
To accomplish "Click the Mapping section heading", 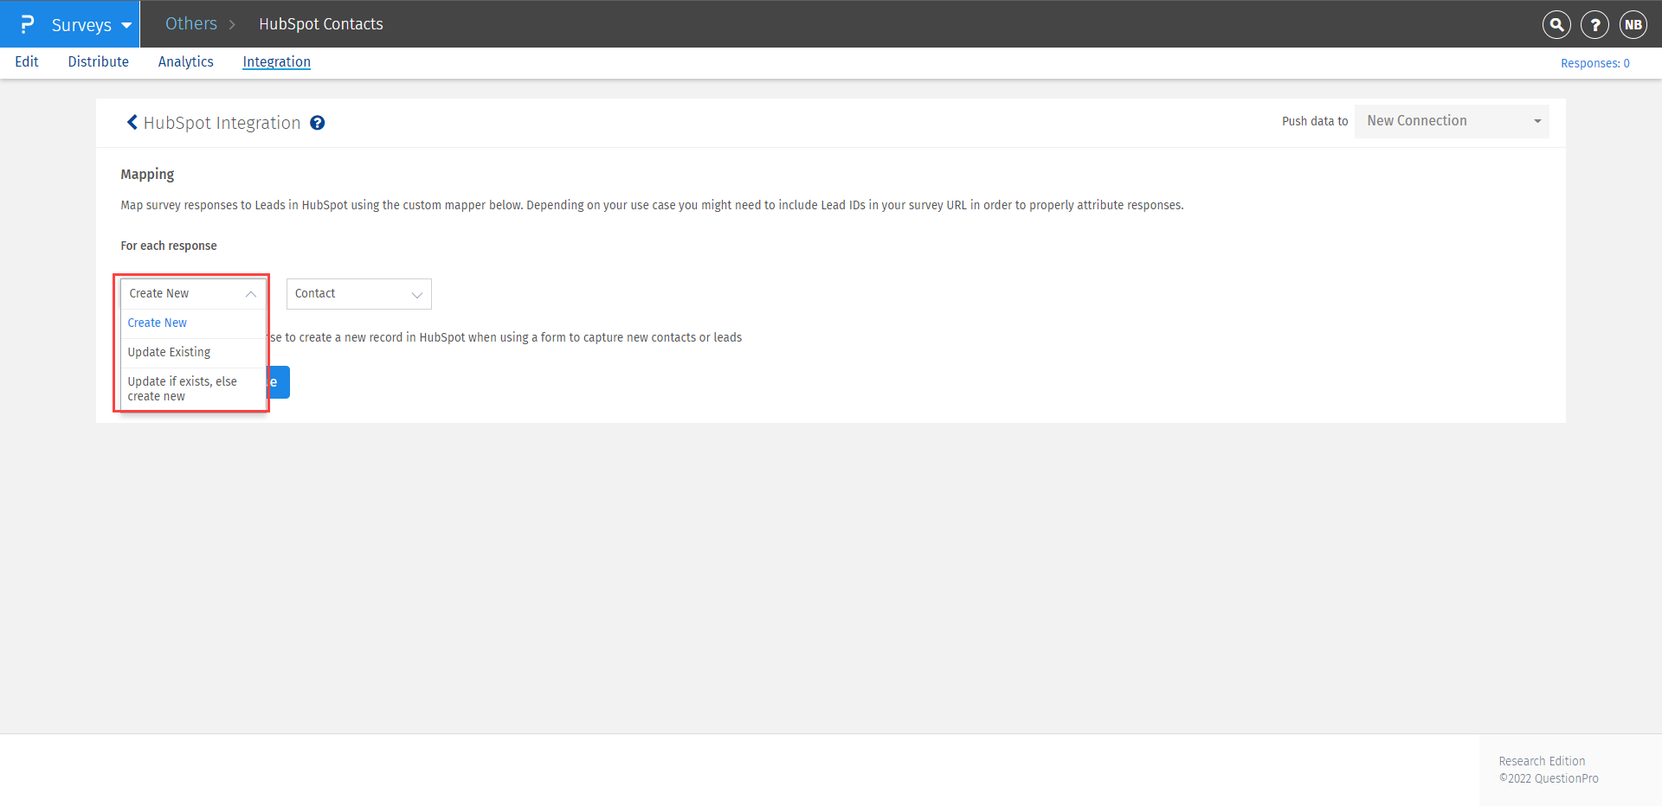I will click(147, 175).
